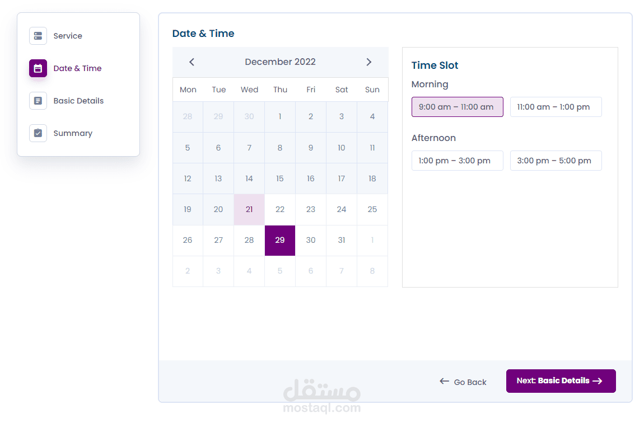This screenshot has width=644, height=423.
Task: Advance to next month with right chevron
Action: (368, 62)
